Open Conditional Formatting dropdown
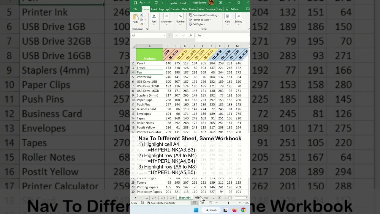Image resolution: width=380 pixels, height=214 pixels. [204, 15]
